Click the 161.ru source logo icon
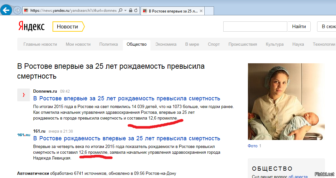The image size is (336, 178). tap(24, 135)
